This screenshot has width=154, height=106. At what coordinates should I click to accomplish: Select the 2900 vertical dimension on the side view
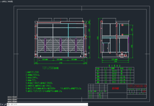132,46
